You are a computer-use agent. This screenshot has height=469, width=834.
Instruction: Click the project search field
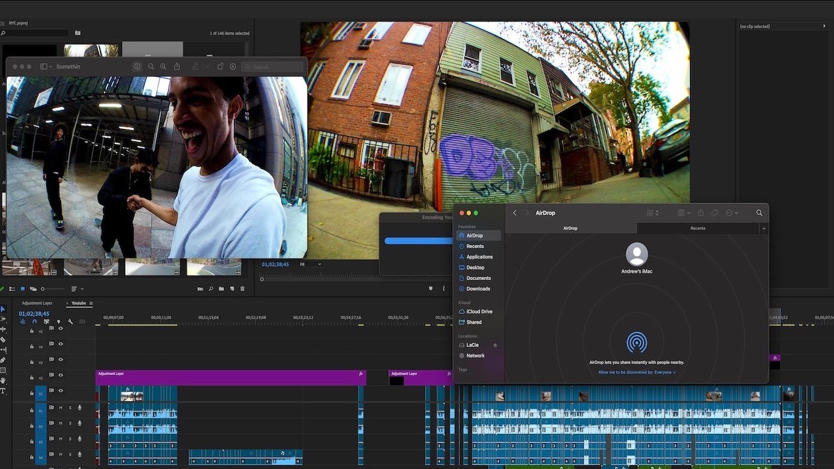pyautogui.click(x=34, y=33)
